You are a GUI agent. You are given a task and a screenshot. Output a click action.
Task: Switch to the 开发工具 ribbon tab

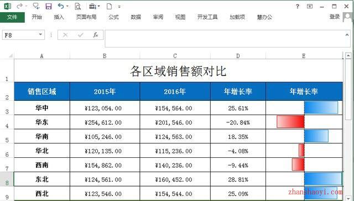tap(207, 17)
